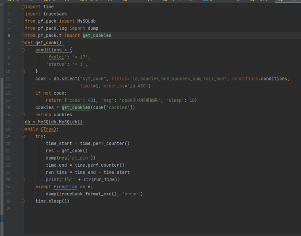301x236 pixels.
Task: Click fold end marker beside closing brace line 10
Action: (x=23, y=72)
